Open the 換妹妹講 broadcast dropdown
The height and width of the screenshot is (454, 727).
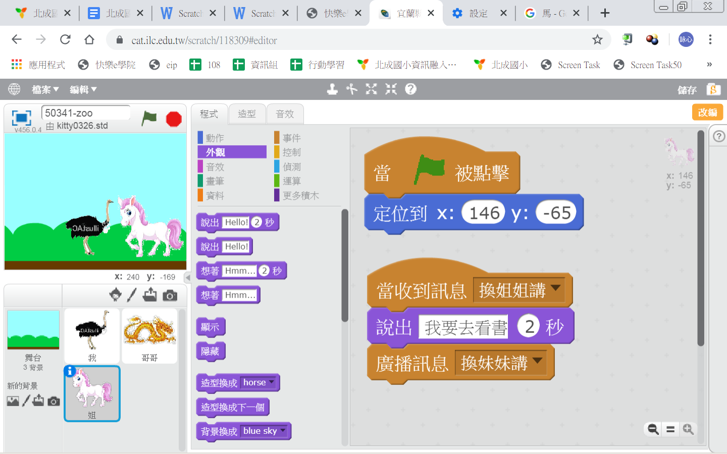(x=501, y=363)
